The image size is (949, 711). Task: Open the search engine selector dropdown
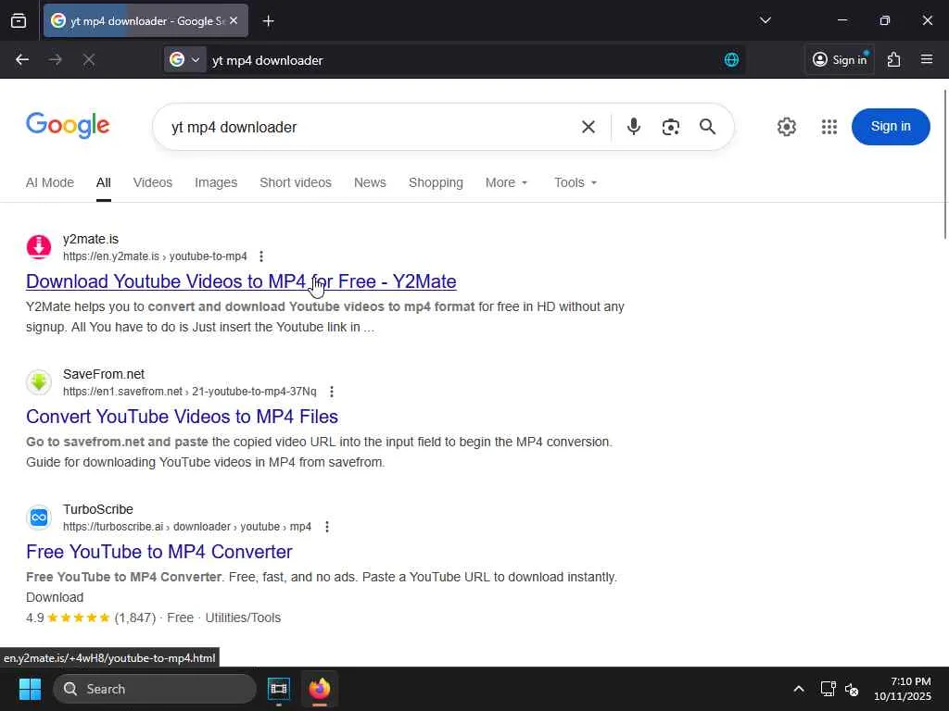(185, 60)
